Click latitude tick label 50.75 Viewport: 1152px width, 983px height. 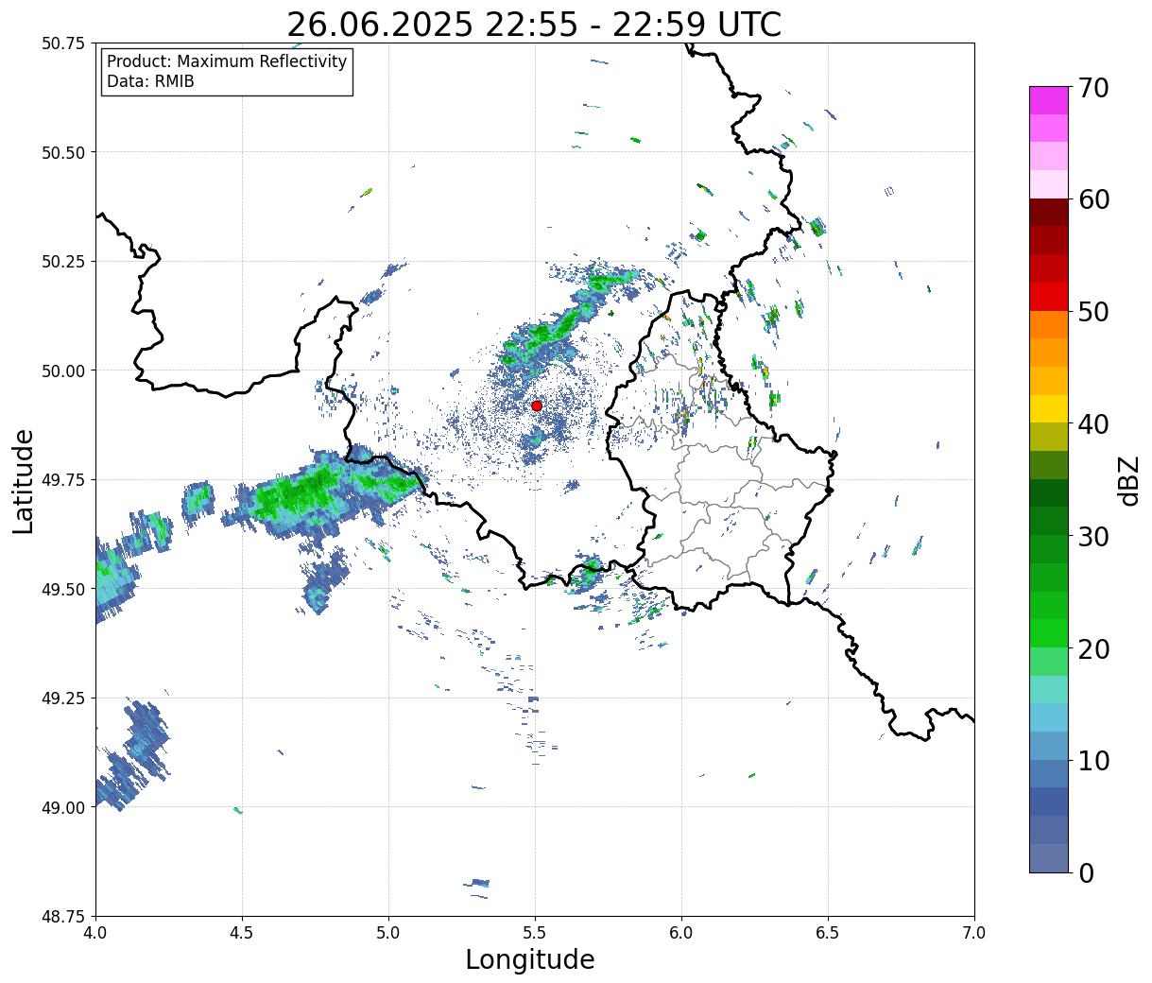[x=63, y=43]
